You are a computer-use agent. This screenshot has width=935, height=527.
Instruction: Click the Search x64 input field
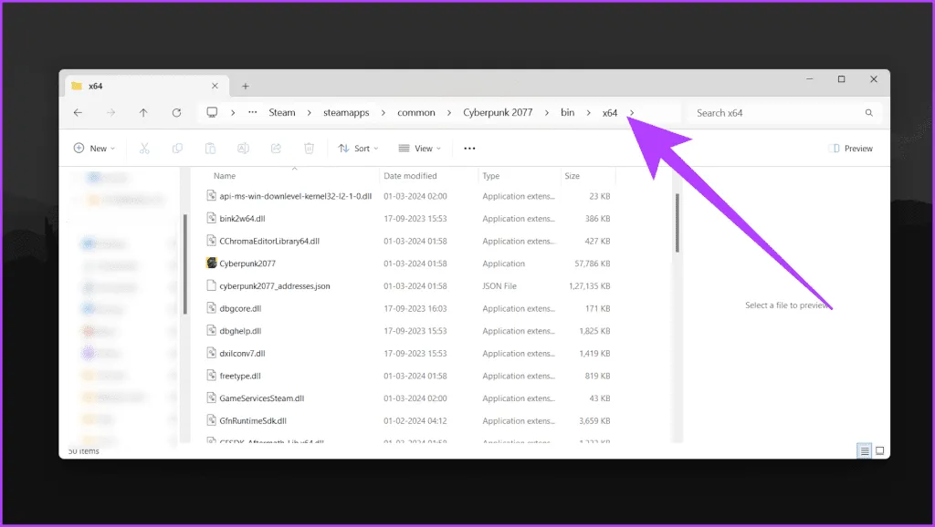coord(776,113)
